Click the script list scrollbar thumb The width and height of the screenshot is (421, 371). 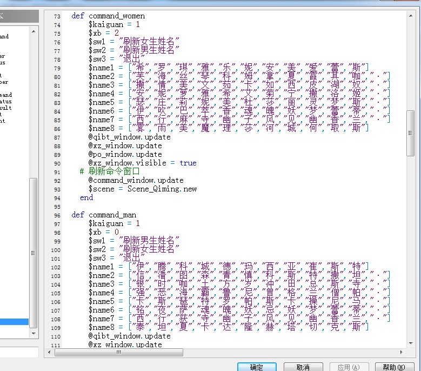pos(34,253)
